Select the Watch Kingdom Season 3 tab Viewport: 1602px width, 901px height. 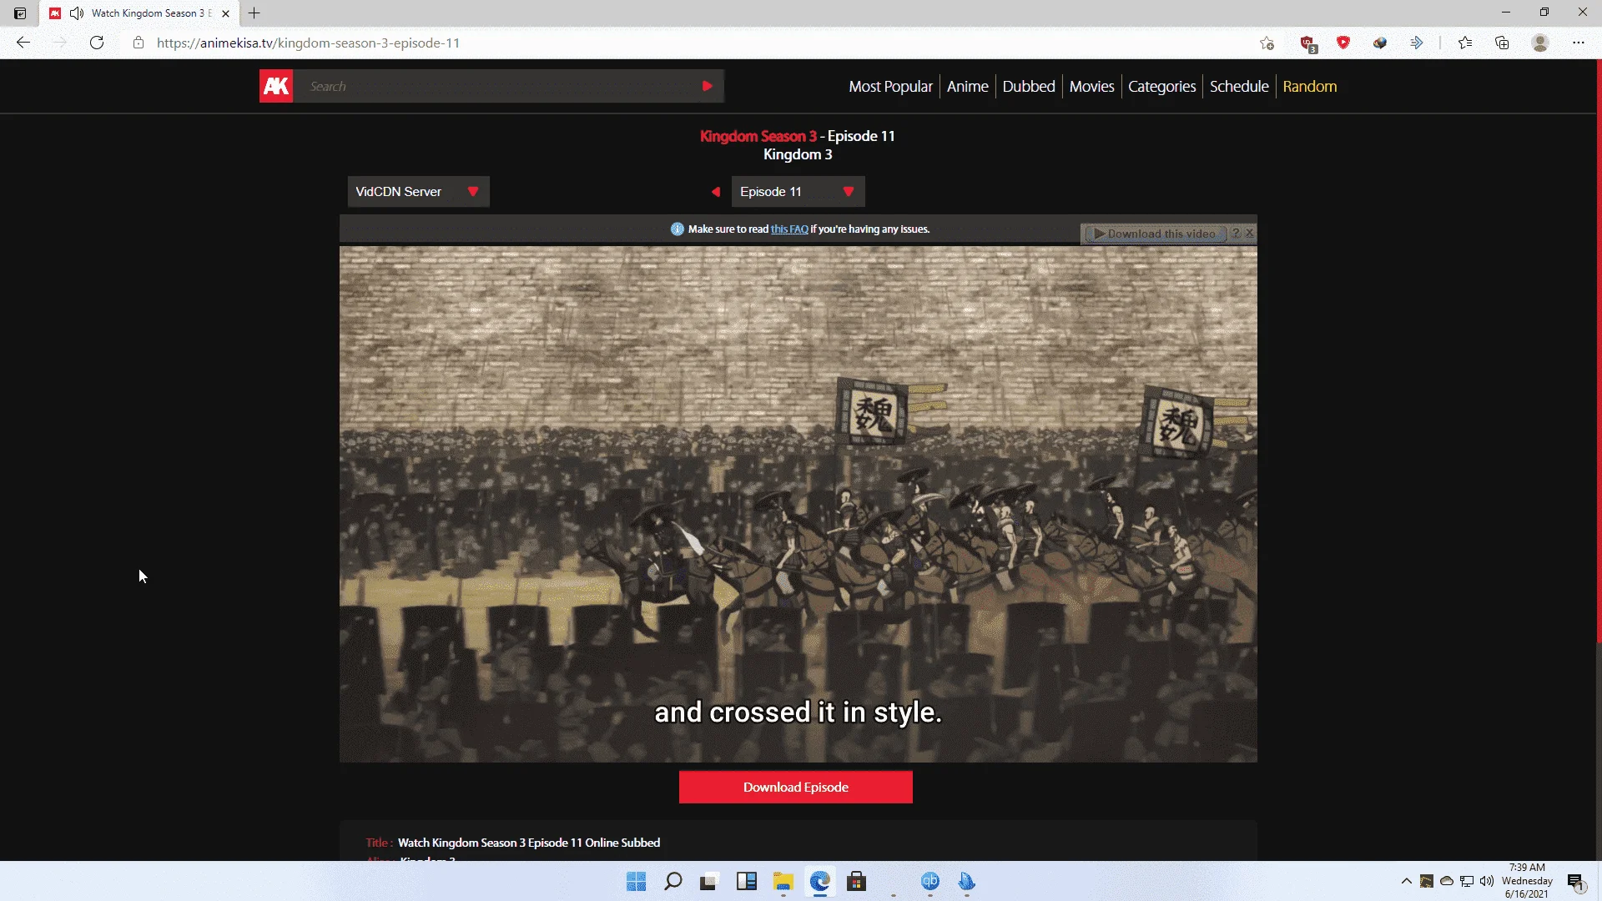point(139,13)
